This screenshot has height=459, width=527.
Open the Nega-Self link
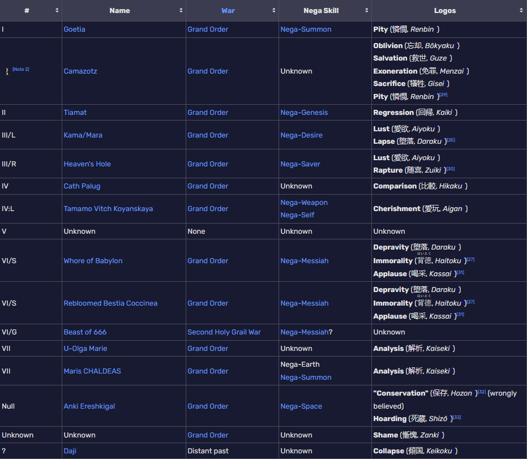point(297,215)
